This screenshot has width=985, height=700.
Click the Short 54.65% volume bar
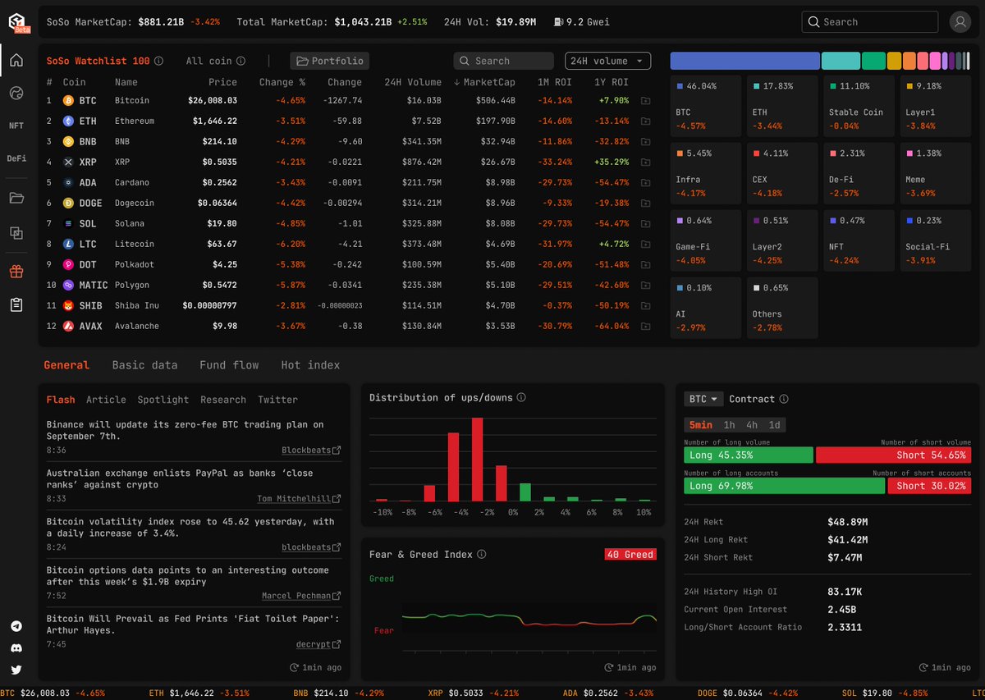[x=894, y=455]
